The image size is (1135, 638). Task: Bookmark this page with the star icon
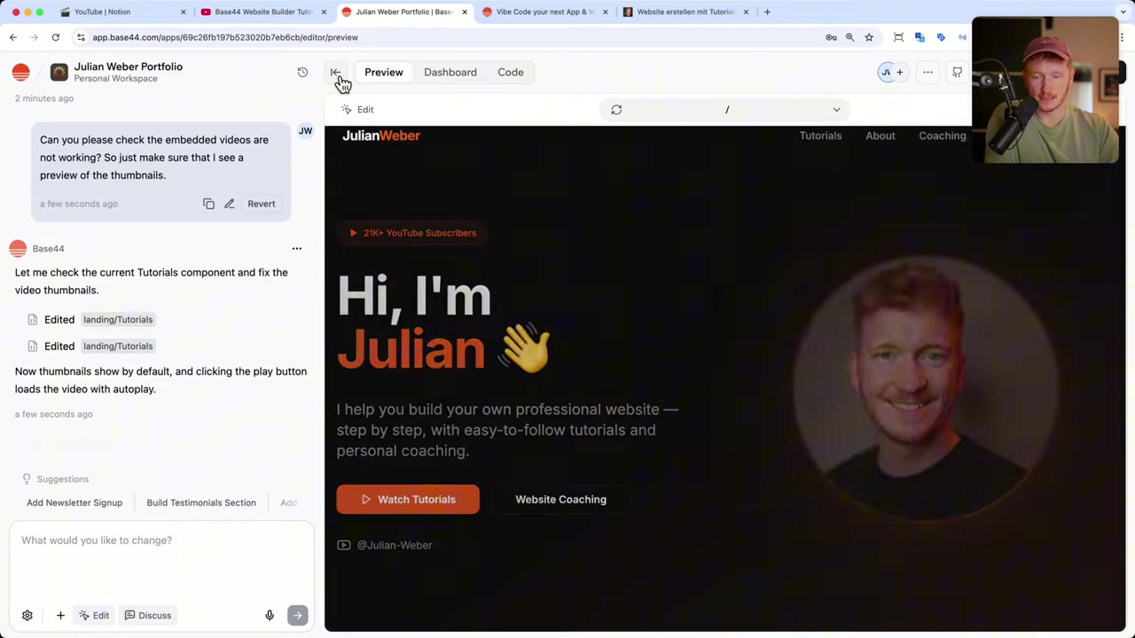tap(869, 37)
